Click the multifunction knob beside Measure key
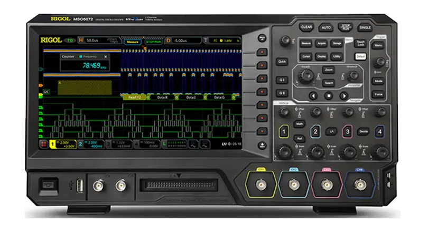The height and width of the screenshot is (232, 428). pos(285,41)
